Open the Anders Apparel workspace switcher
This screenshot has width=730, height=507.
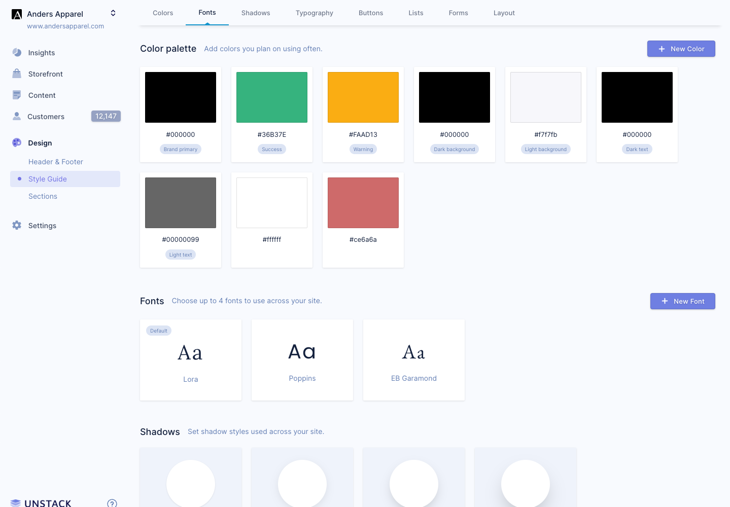coord(113,13)
